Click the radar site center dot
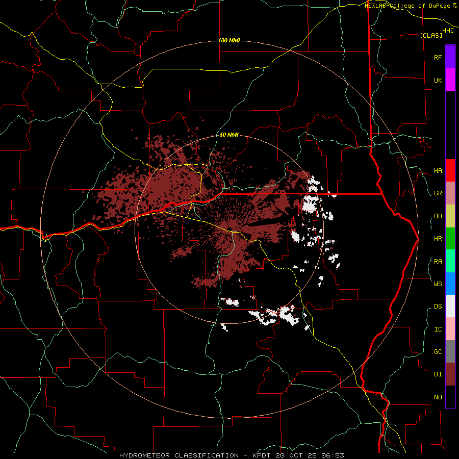 tap(230, 228)
